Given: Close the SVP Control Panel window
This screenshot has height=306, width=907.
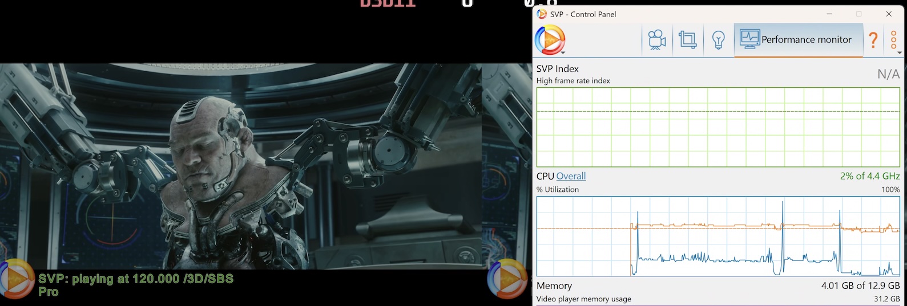Looking at the screenshot, I should click(889, 14).
